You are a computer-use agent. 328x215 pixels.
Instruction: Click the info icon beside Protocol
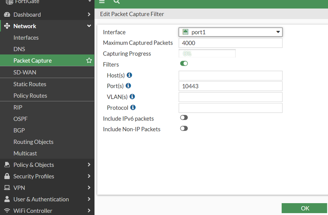click(x=133, y=107)
